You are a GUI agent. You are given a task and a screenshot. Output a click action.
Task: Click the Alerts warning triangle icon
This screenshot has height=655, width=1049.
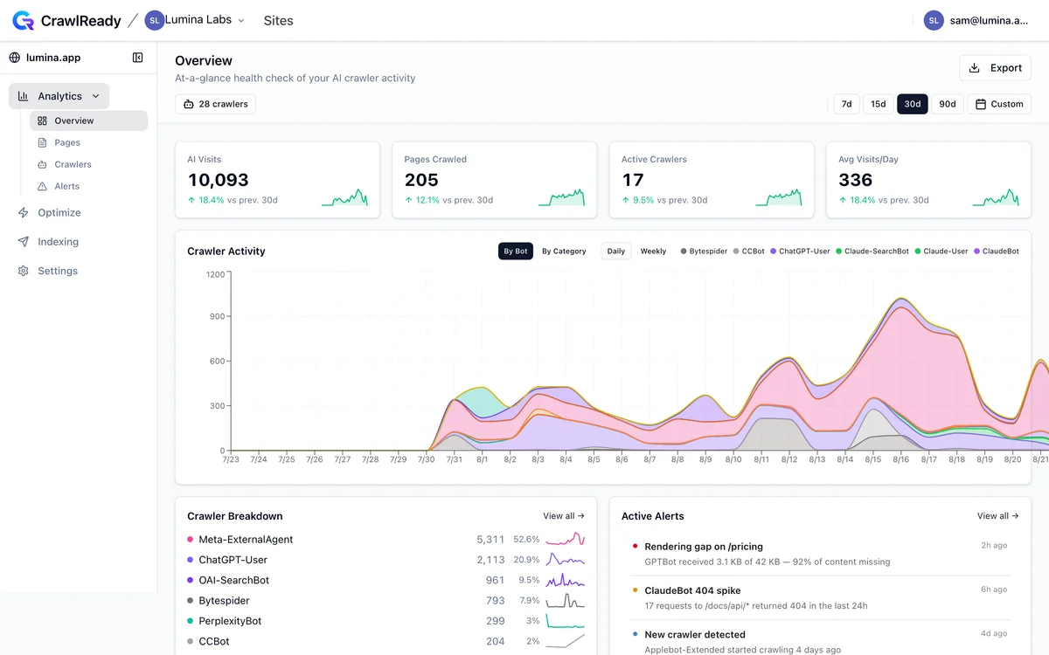click(42, 186)
